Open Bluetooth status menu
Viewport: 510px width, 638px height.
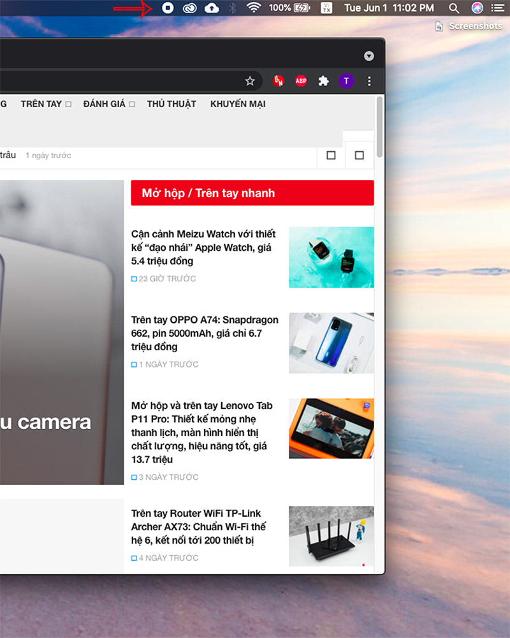pyautogui.click(x=233, y=8)
